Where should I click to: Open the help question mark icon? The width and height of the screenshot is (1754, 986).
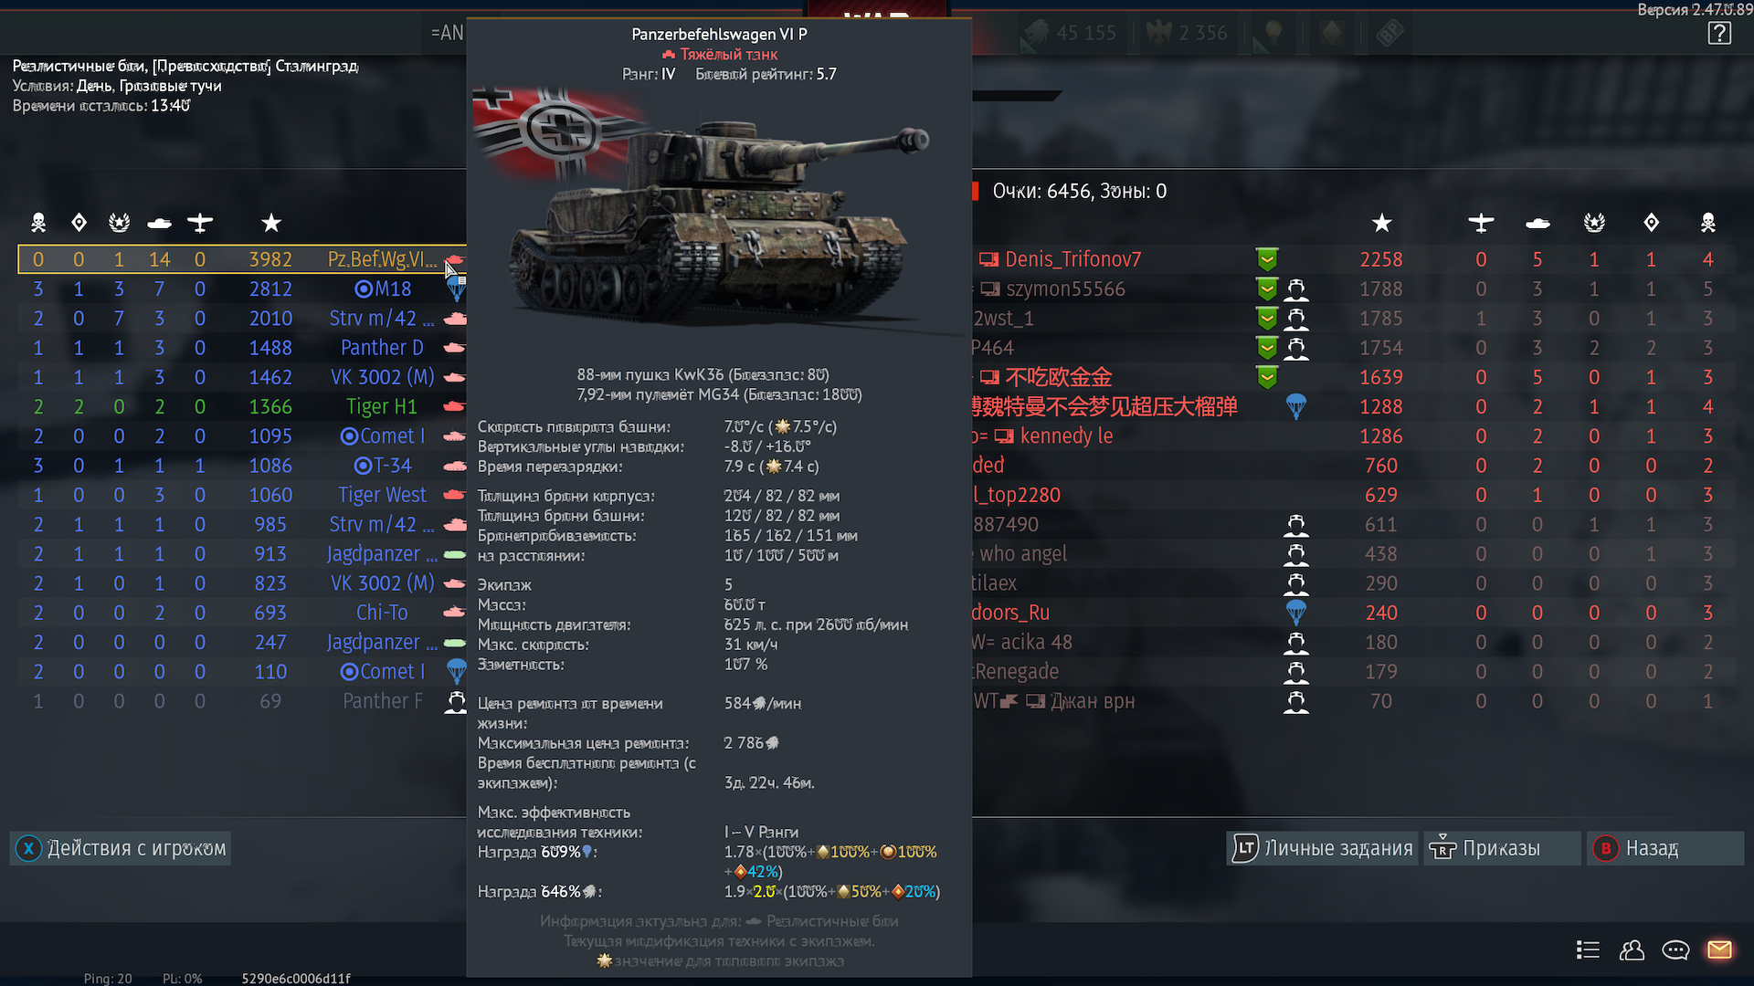pyautogui.click(x=1719, y=34)
